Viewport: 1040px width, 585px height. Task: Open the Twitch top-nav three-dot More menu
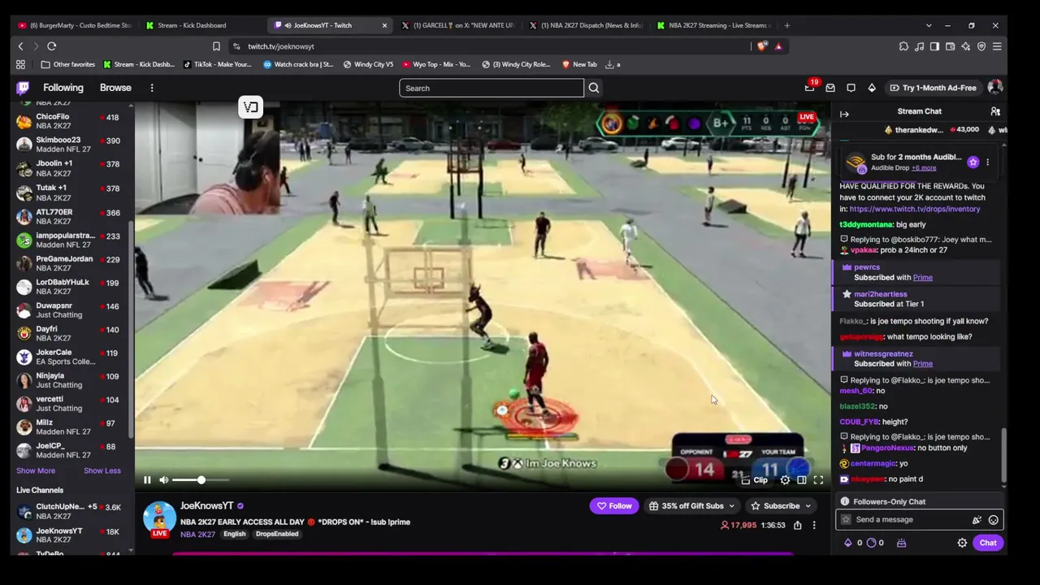coord(152,88)
